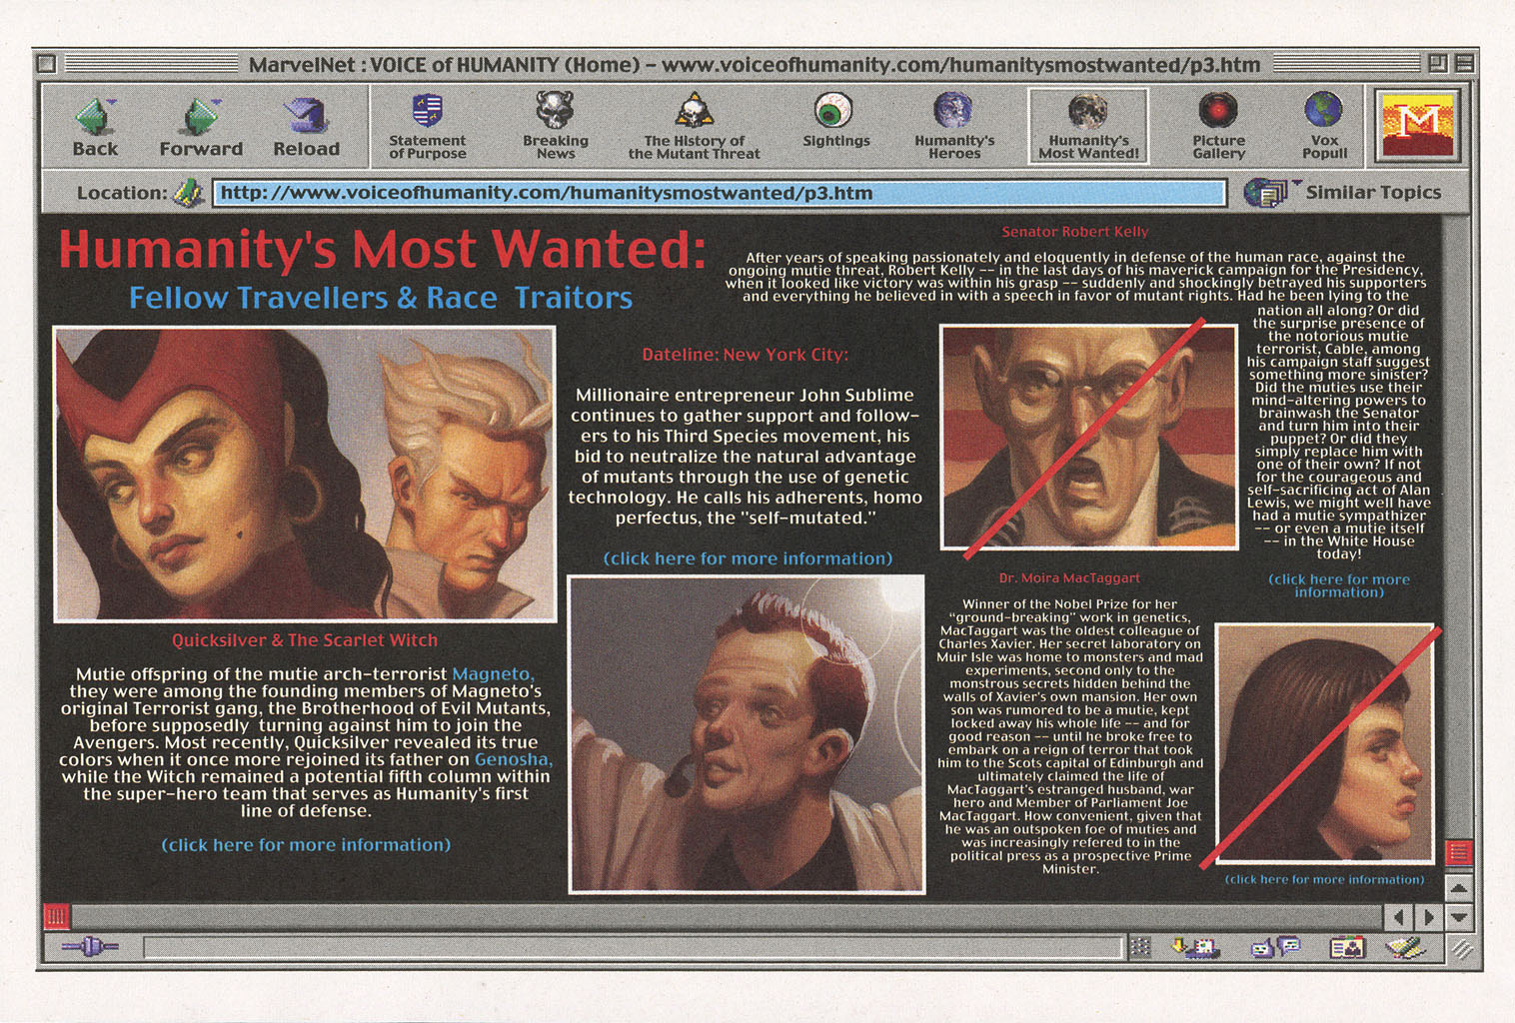Click the download tray icon in status bar
This screenshot has width=1515, height=1023.
(x=1195, y=946)
